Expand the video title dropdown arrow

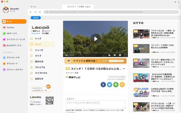coord(124,69)
